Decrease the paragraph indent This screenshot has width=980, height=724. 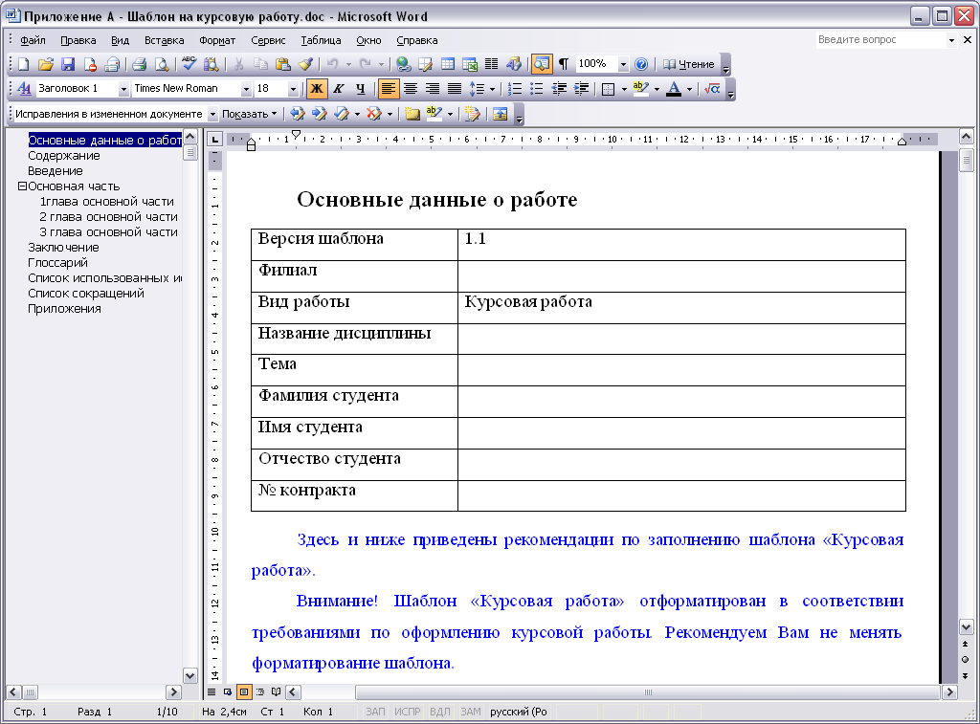tap(559, 89)
